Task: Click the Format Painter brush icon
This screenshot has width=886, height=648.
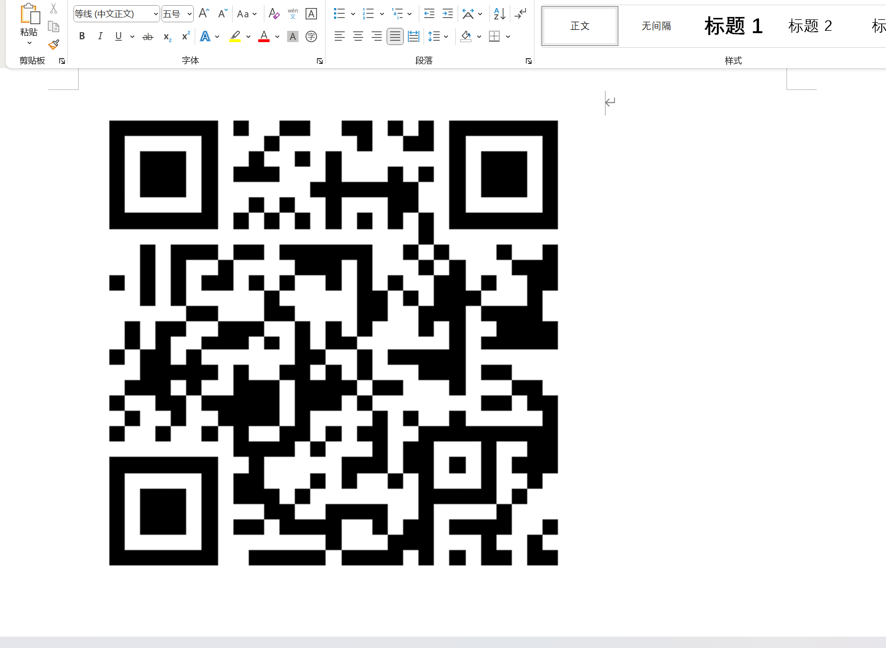Action: [x=54, y=44]
